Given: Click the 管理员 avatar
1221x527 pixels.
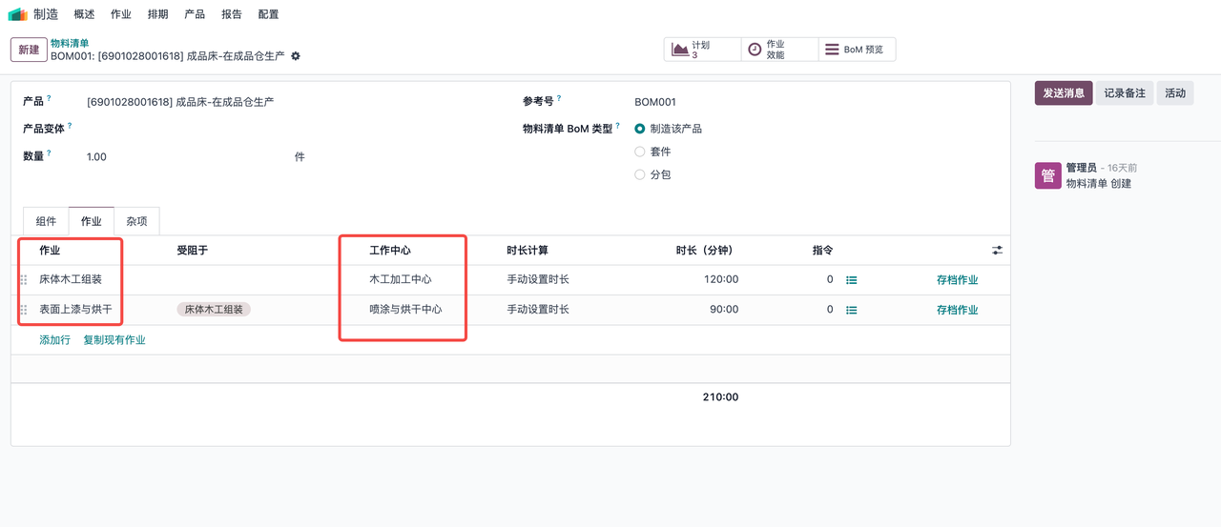Looking at the screenshot, I should (1047, 175).
